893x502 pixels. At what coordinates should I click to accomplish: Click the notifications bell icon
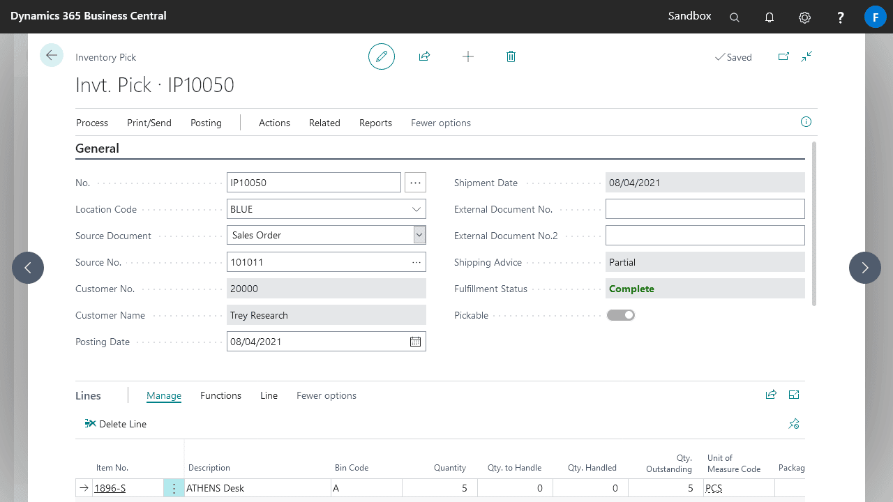click(x=770, y=16)
